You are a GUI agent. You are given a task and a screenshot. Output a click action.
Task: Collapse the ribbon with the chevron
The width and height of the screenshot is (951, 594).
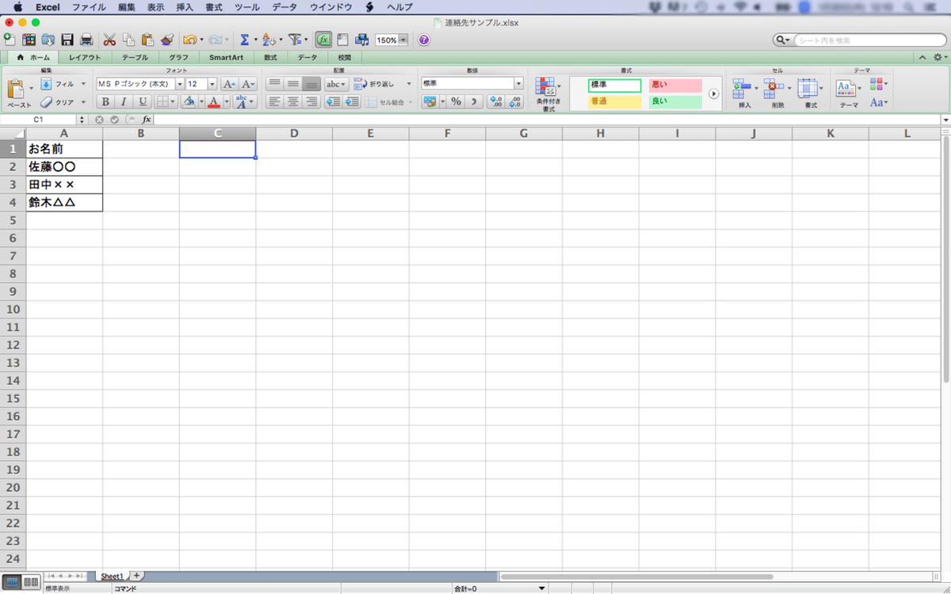click(x=922, y=58)
